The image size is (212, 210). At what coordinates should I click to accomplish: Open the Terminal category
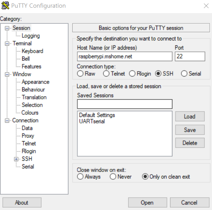(22, 43)
